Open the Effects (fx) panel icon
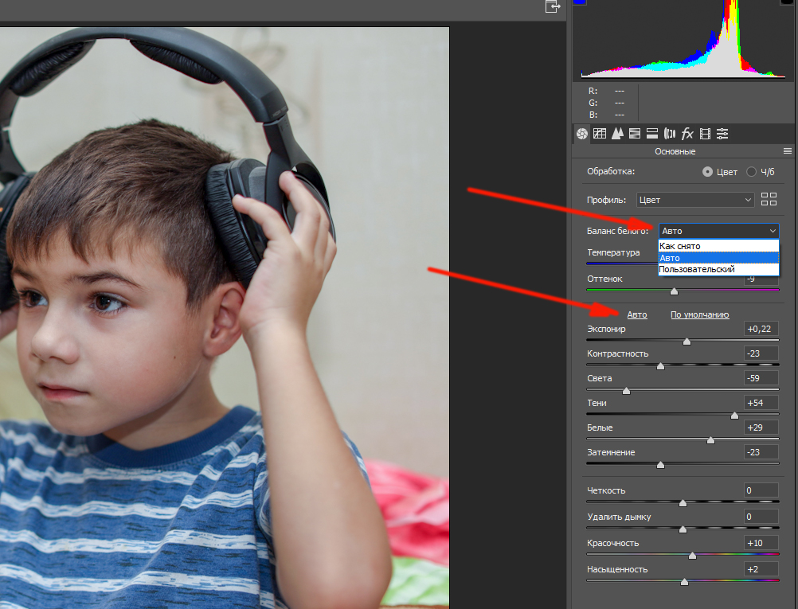The height and width of the screenshot is (609, 798). (x=687, y=134)
